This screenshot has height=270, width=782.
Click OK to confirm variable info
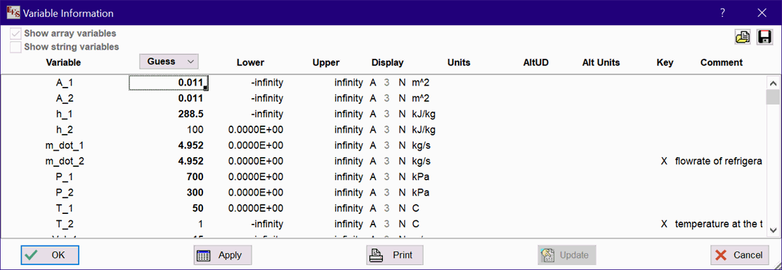50,255
